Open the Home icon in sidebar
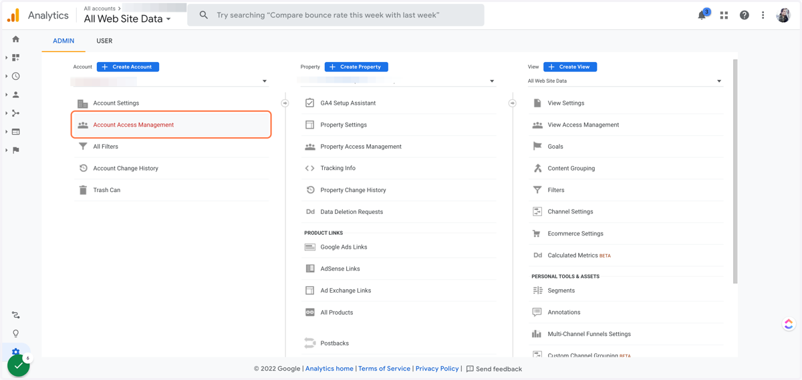Viewport: 802px width, 380px height. point(16,39)
